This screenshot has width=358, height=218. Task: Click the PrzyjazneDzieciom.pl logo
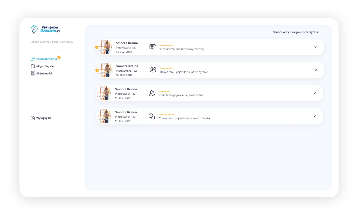coord(45,29)
